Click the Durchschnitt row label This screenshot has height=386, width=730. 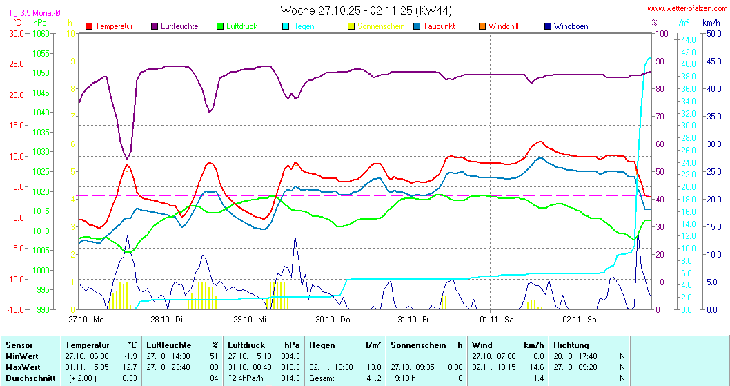(x=28, y=378)
